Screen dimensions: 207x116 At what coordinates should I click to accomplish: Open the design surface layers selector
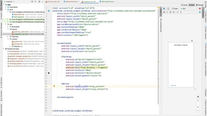[x=164, y=9]
